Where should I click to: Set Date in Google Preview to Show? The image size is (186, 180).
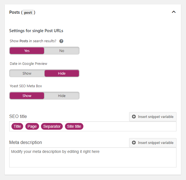[x=27, y=73]
